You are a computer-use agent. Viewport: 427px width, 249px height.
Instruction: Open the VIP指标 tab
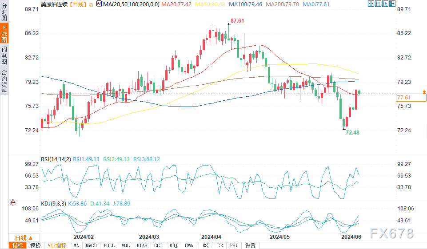(57, 245)
